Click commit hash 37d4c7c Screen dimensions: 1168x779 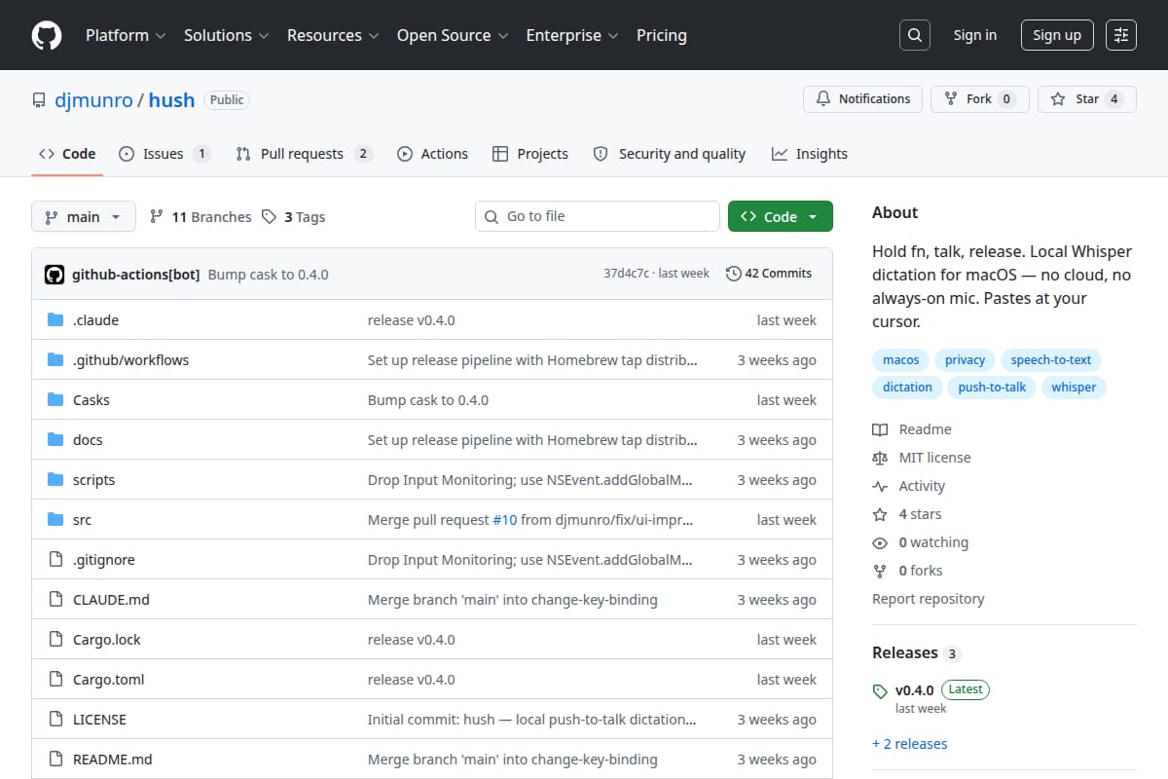click(626, 274)
